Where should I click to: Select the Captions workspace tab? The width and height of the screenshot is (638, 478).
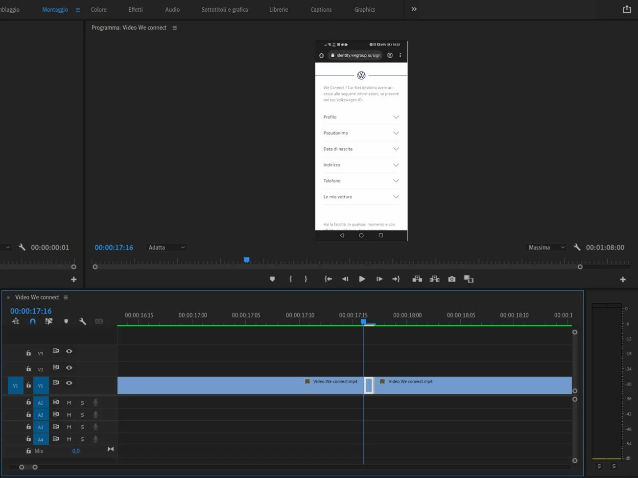click(x=321, y=10)
